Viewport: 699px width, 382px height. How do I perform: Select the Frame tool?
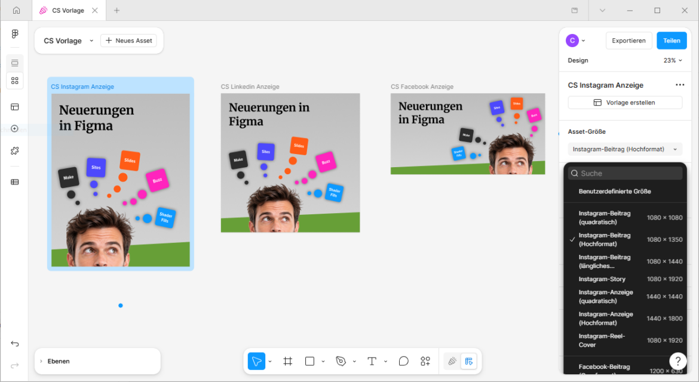click(288, 361)
